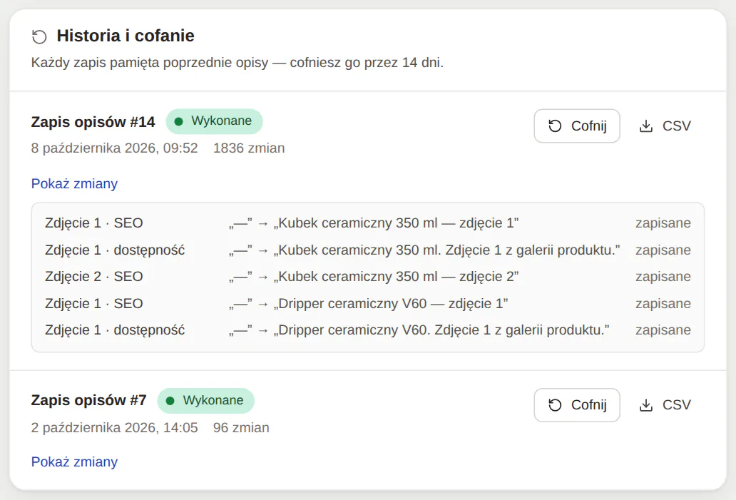This screenshot has width=736, height=500.
Task: Select the change to Dripper ceramiczny V60 — zdjęcie 1
Action: (369, 304)
